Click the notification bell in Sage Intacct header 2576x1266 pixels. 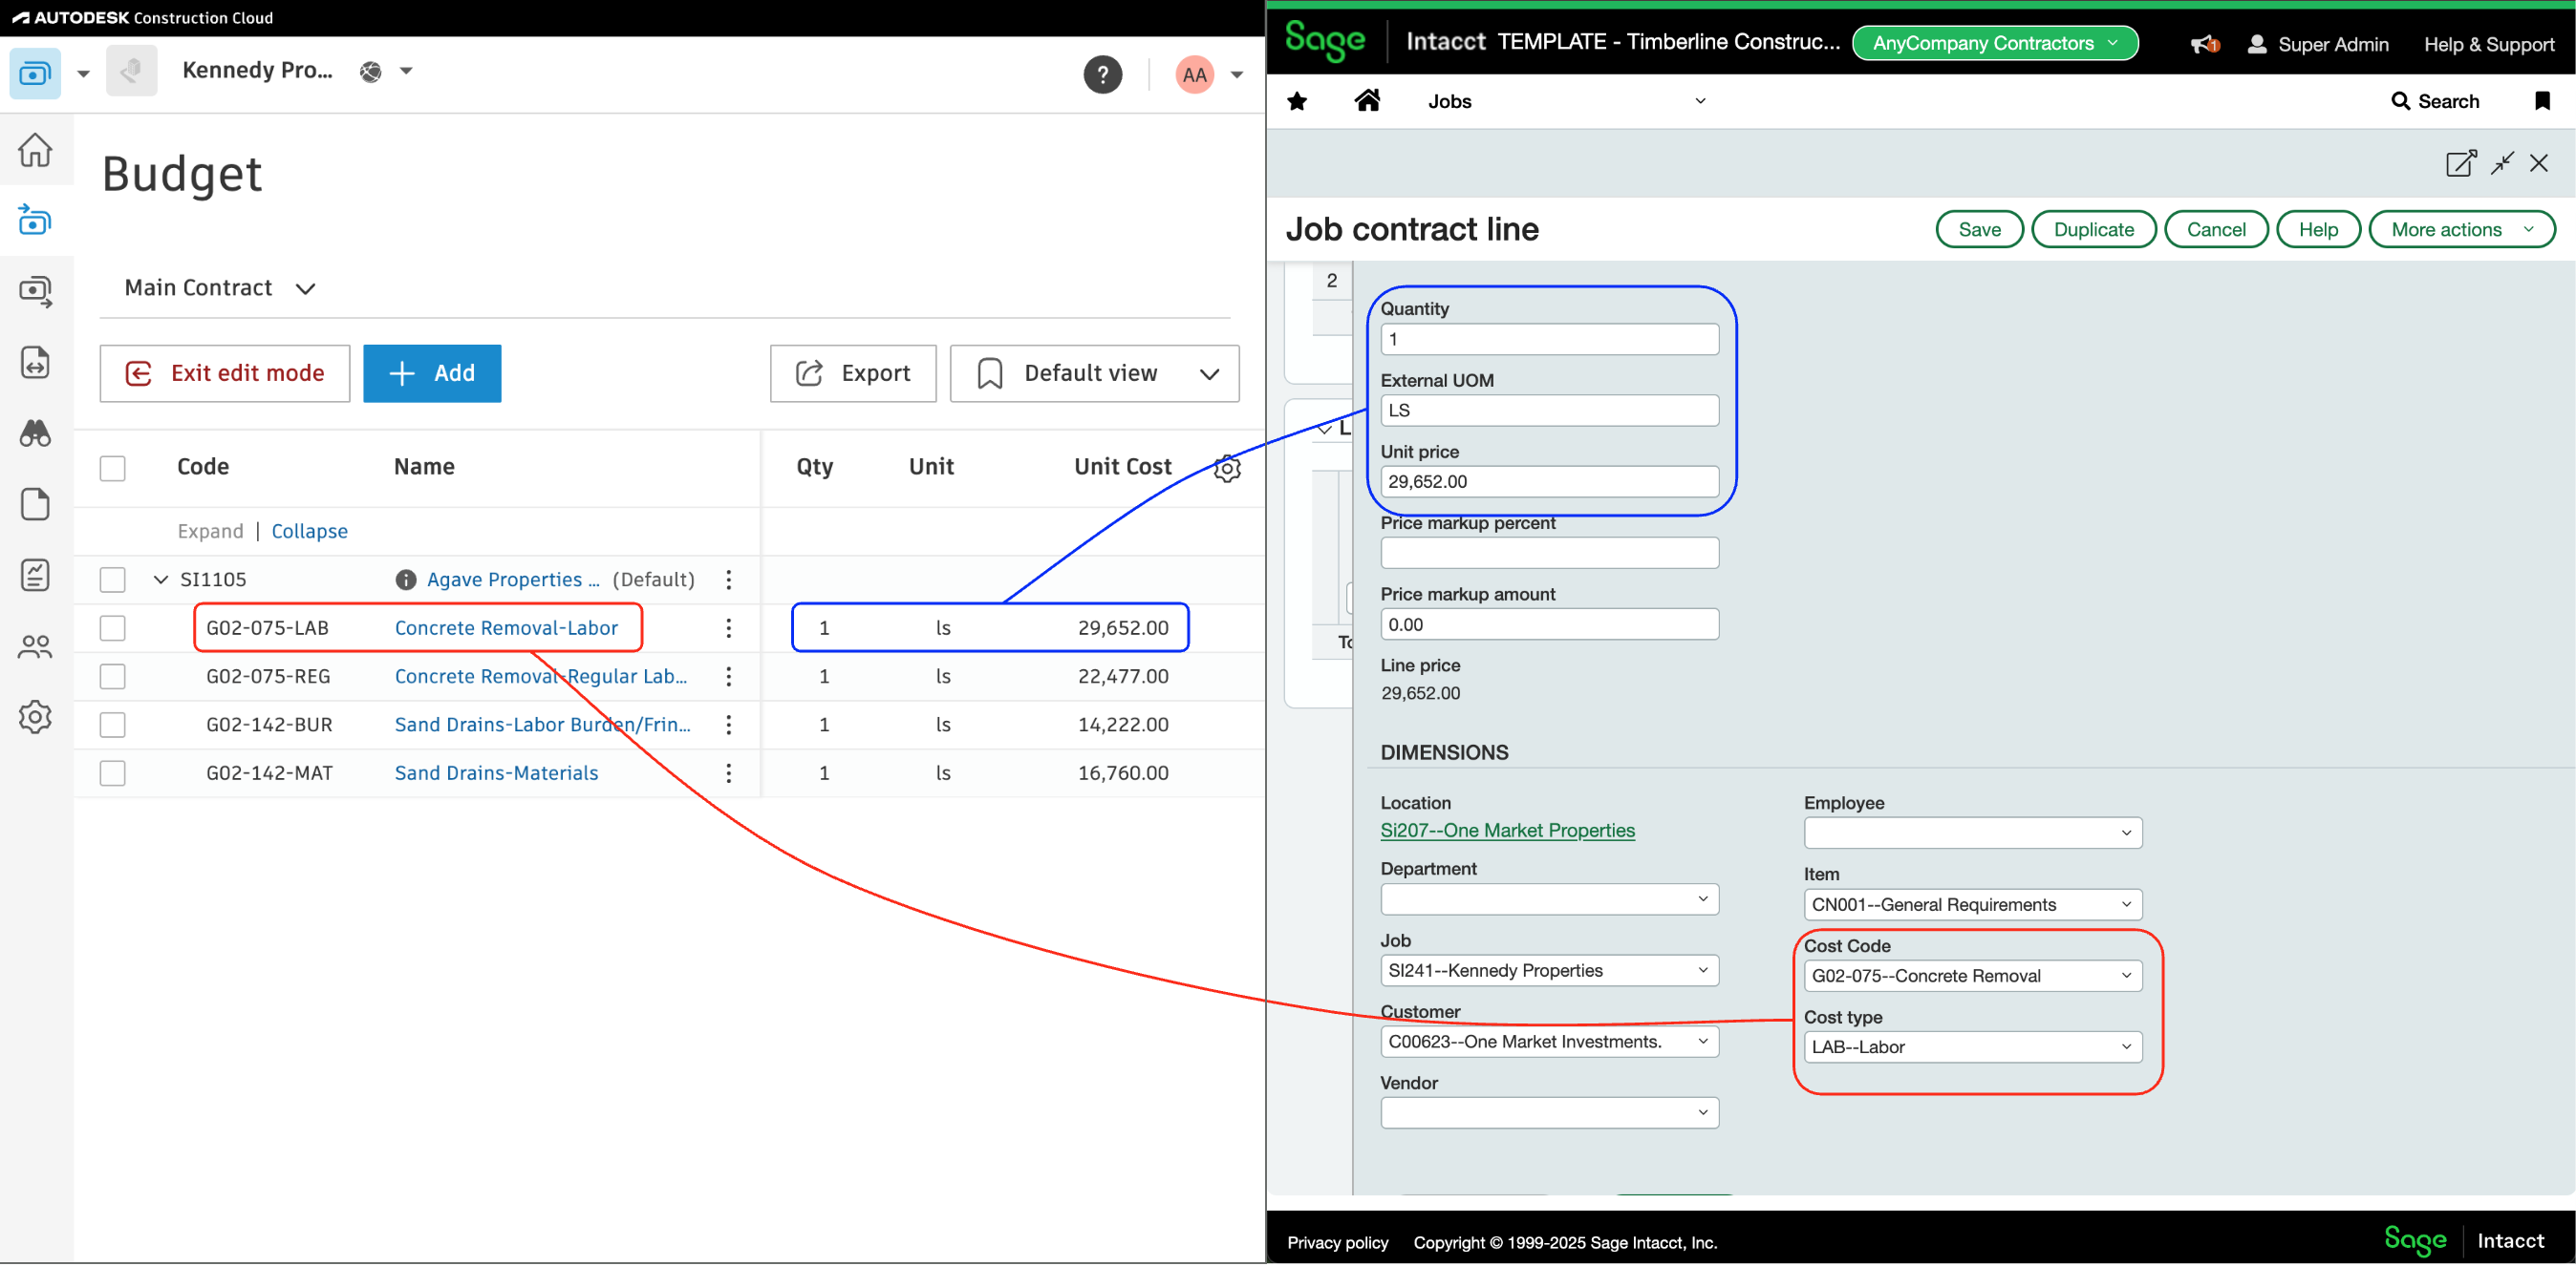[x=2204, y=44]
